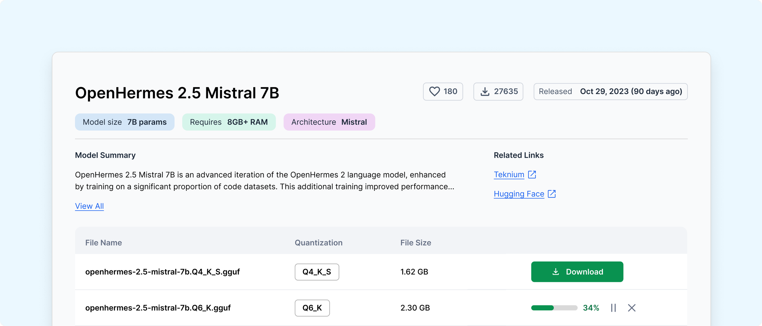The image size is (762, 326).
Task: Click the Model size 7B params tag
Action: 125,122
